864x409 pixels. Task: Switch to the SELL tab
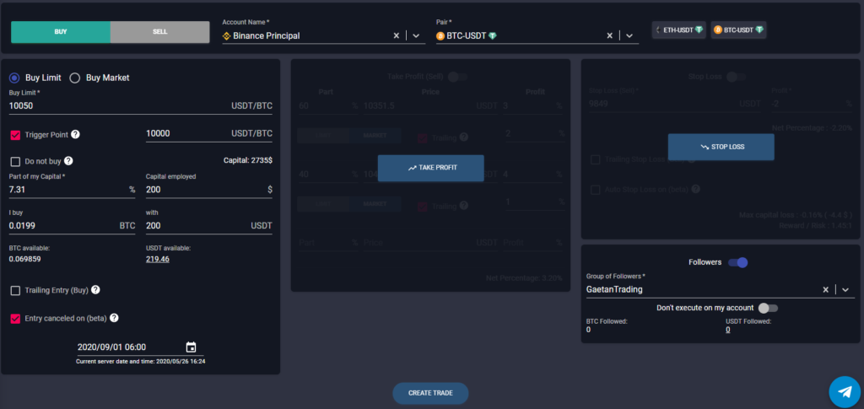159,31
